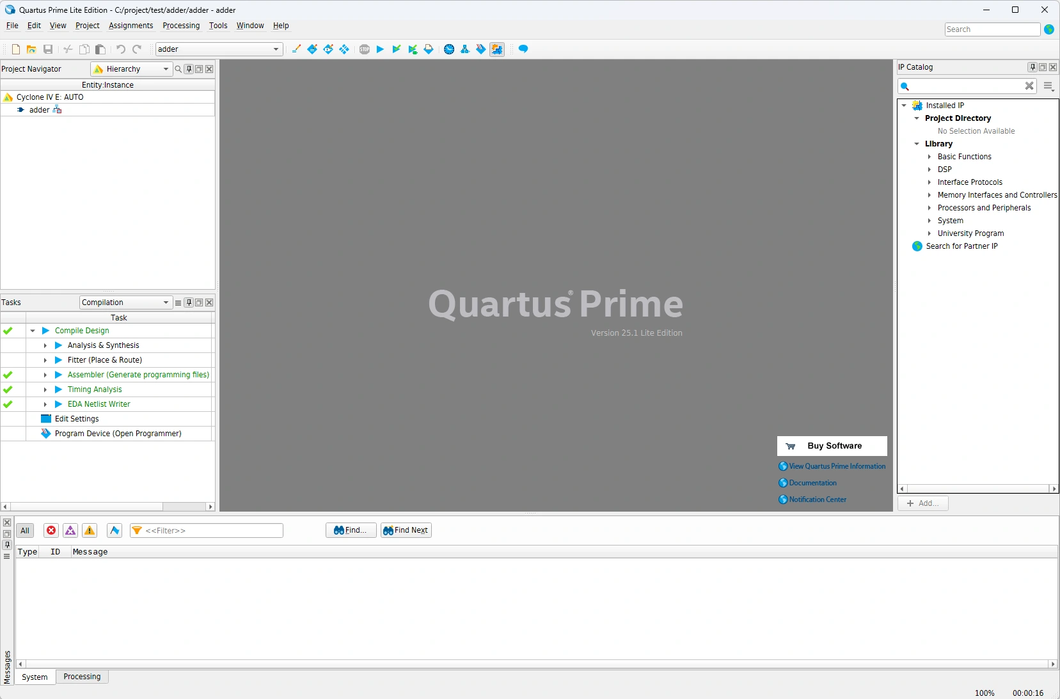The height and width of the screenshot is (699, 1060).
Task: Open the Documentation link
Action: coord(812,483)
